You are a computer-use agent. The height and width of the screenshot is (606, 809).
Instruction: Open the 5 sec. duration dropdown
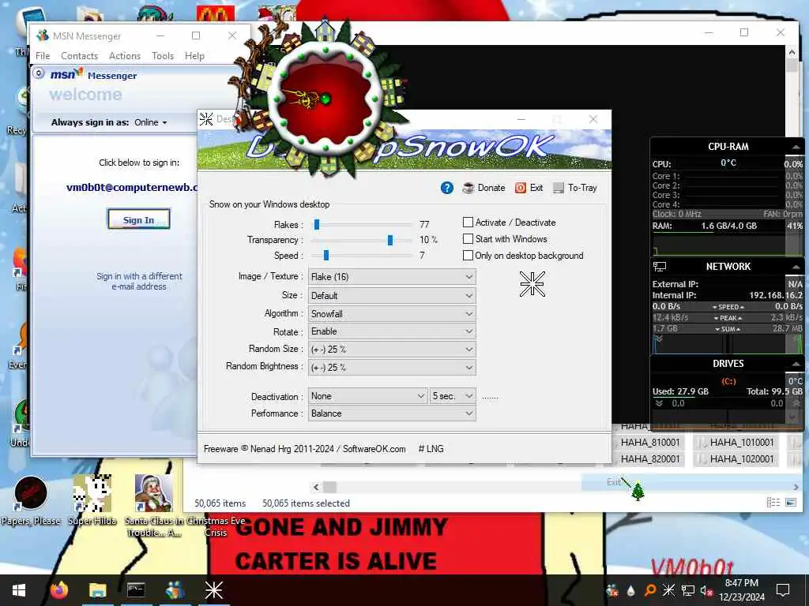coord(453,396)
